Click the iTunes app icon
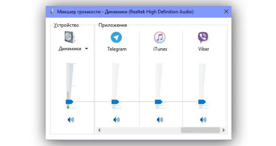 pyautogui.click(x=160, y=37)
